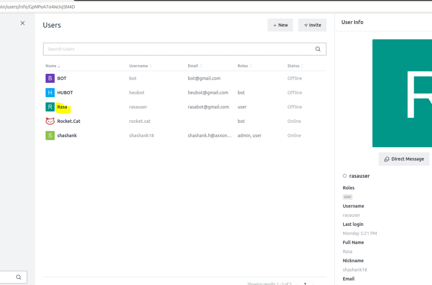432x285 pixels.
Task: Sort users by Username column
Action: click(140, 66)
